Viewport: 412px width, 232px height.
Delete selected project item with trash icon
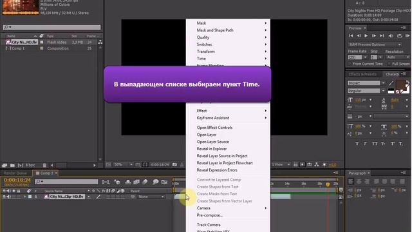tap(44, 165)
